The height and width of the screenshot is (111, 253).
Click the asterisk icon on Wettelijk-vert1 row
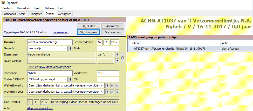click(112, 85)
